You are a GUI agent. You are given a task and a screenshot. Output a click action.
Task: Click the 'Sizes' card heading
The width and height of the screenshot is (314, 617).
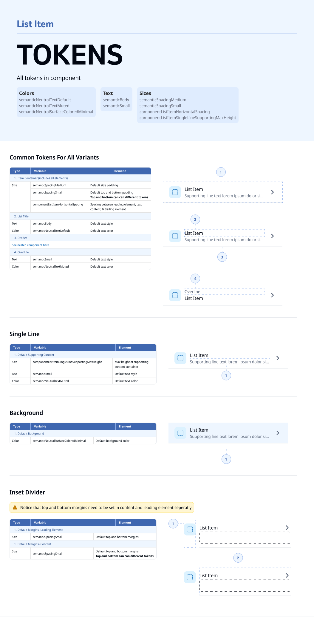pos(145,93)
